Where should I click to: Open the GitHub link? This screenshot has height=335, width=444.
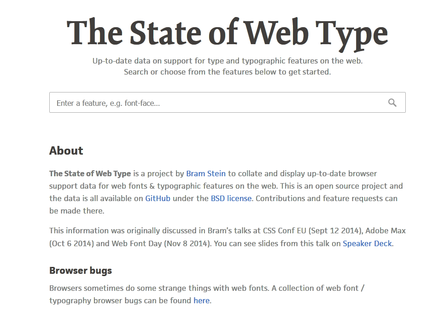point(158,198)
